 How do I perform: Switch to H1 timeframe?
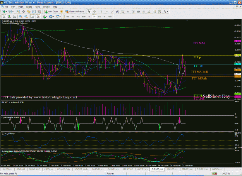click(x=89, y=17)
